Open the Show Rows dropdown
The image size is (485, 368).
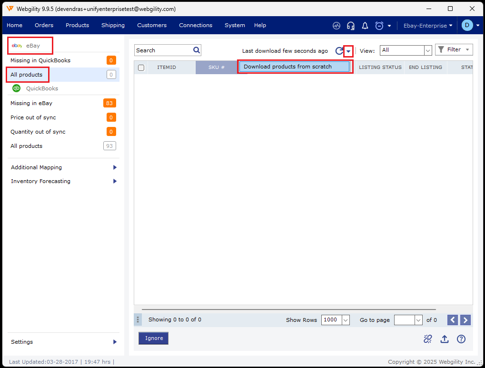click(336, 320)
